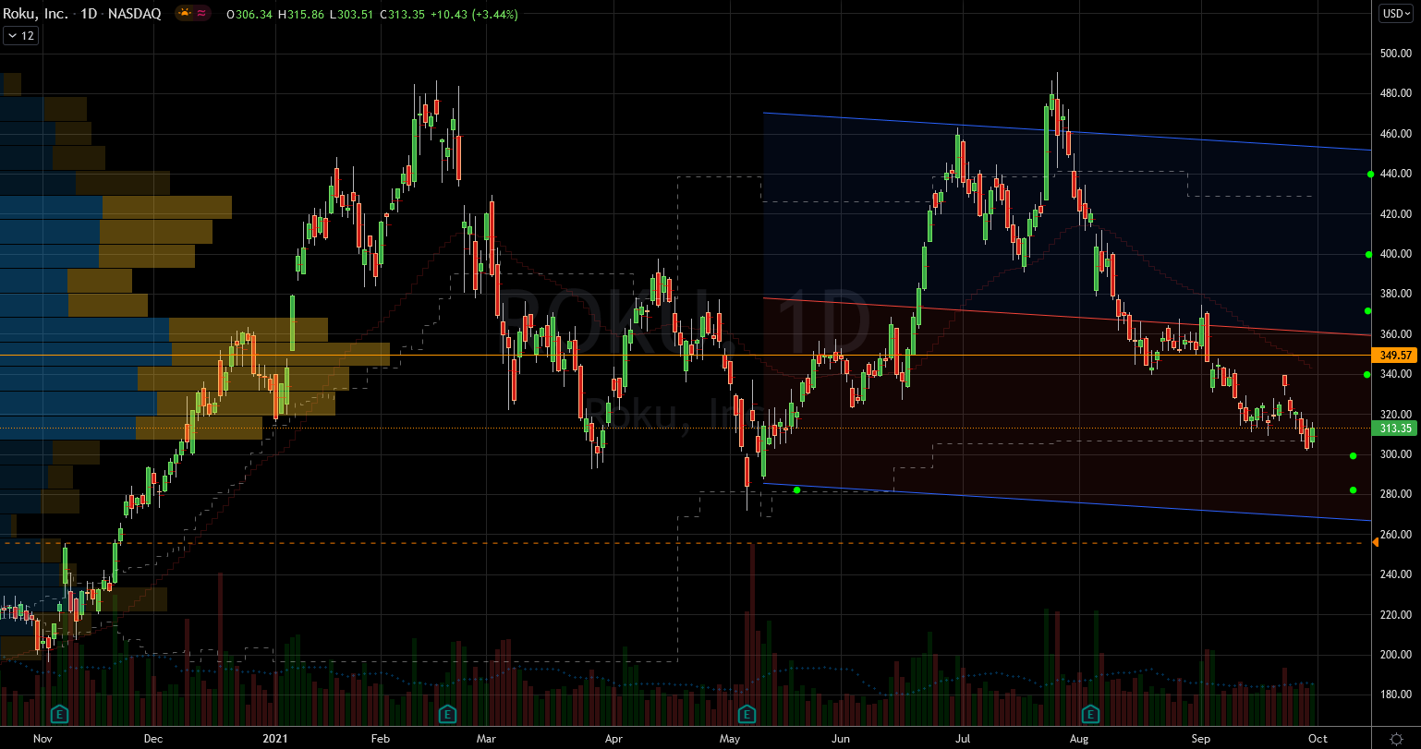The height and width of the screenshot is (749, 1421).
Task: Click the 260.00 price axis label
Action: 1395,535
